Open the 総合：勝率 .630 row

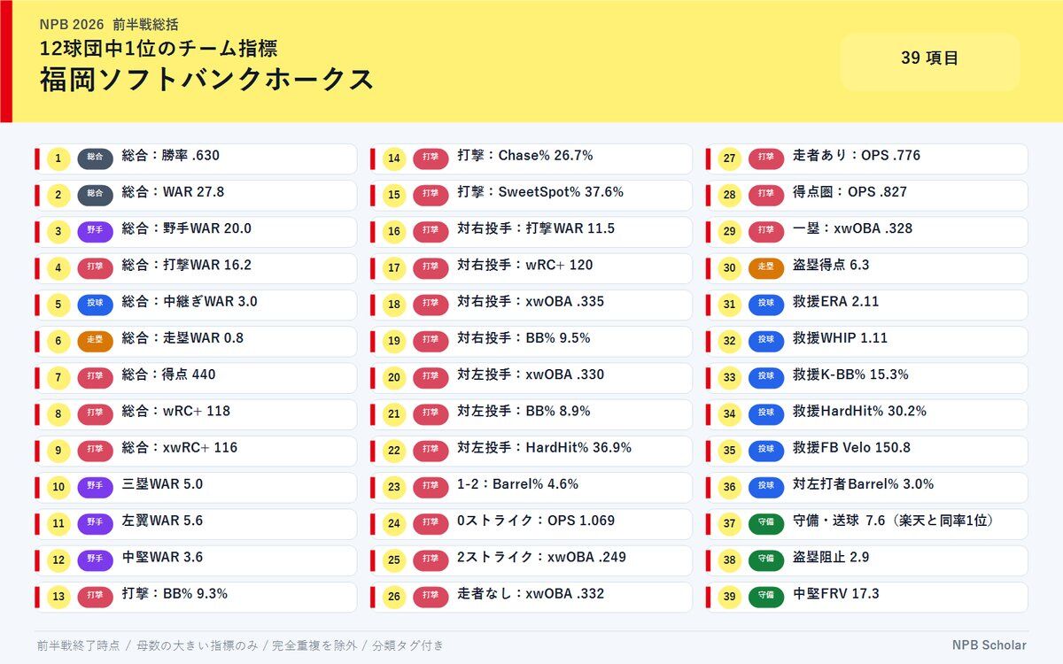pos(196,159)
